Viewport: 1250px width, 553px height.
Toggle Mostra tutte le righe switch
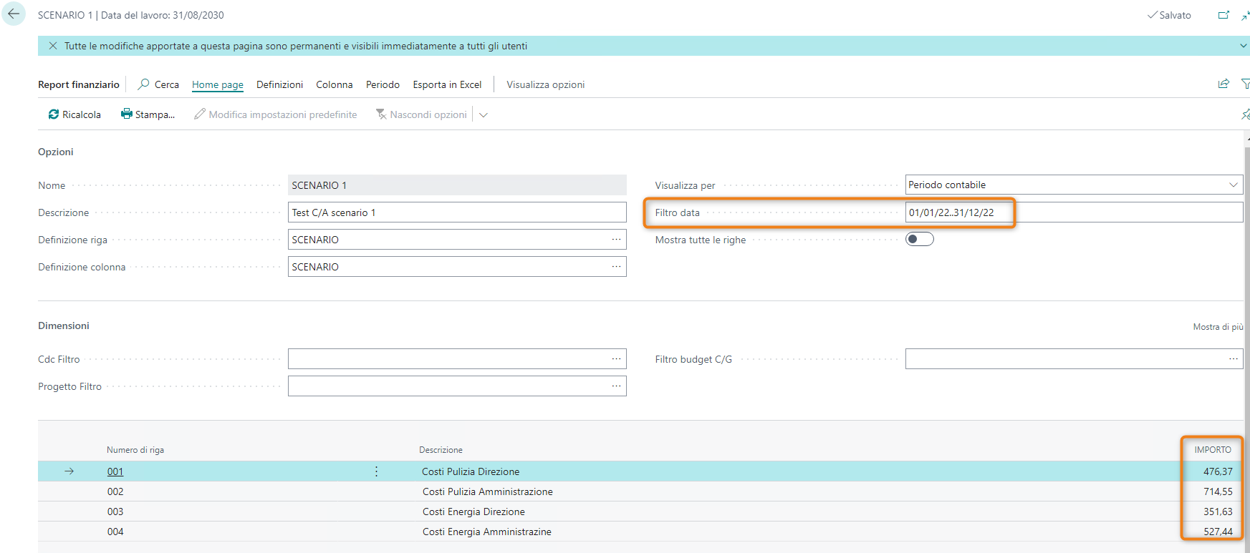919,240
